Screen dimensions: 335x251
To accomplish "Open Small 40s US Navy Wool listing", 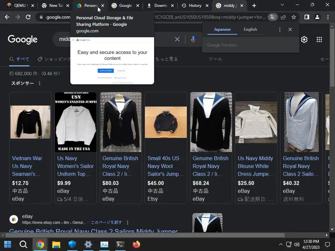I will (165, 166).
